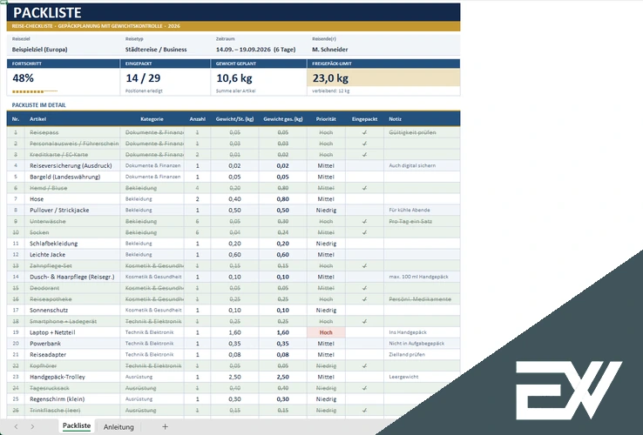Open the Anleitung sheet tab

pyautogui.click(x=118, y=427)
